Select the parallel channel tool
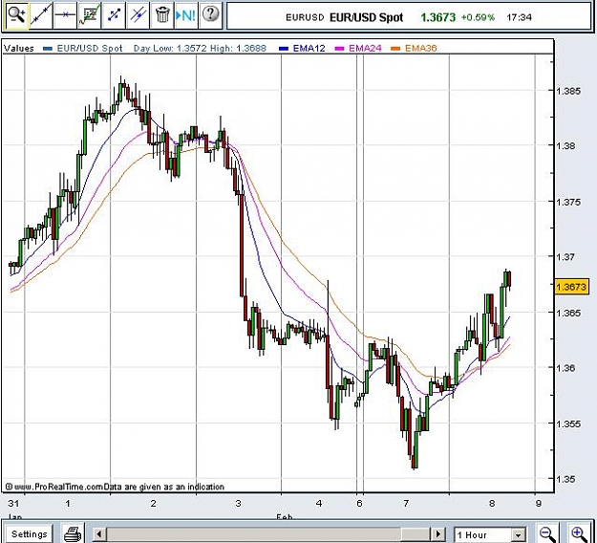Screen dimensions: 597x543 (138, 15)
